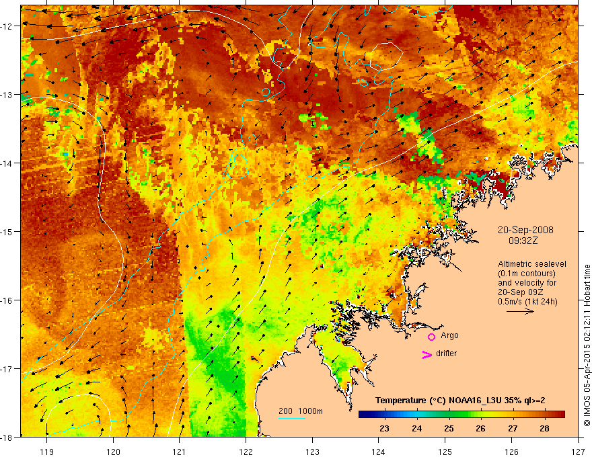The width and height of the screenshot is (592, 457).
Task: Click the '28' color bar tick label
Action: tap(544, 429)
